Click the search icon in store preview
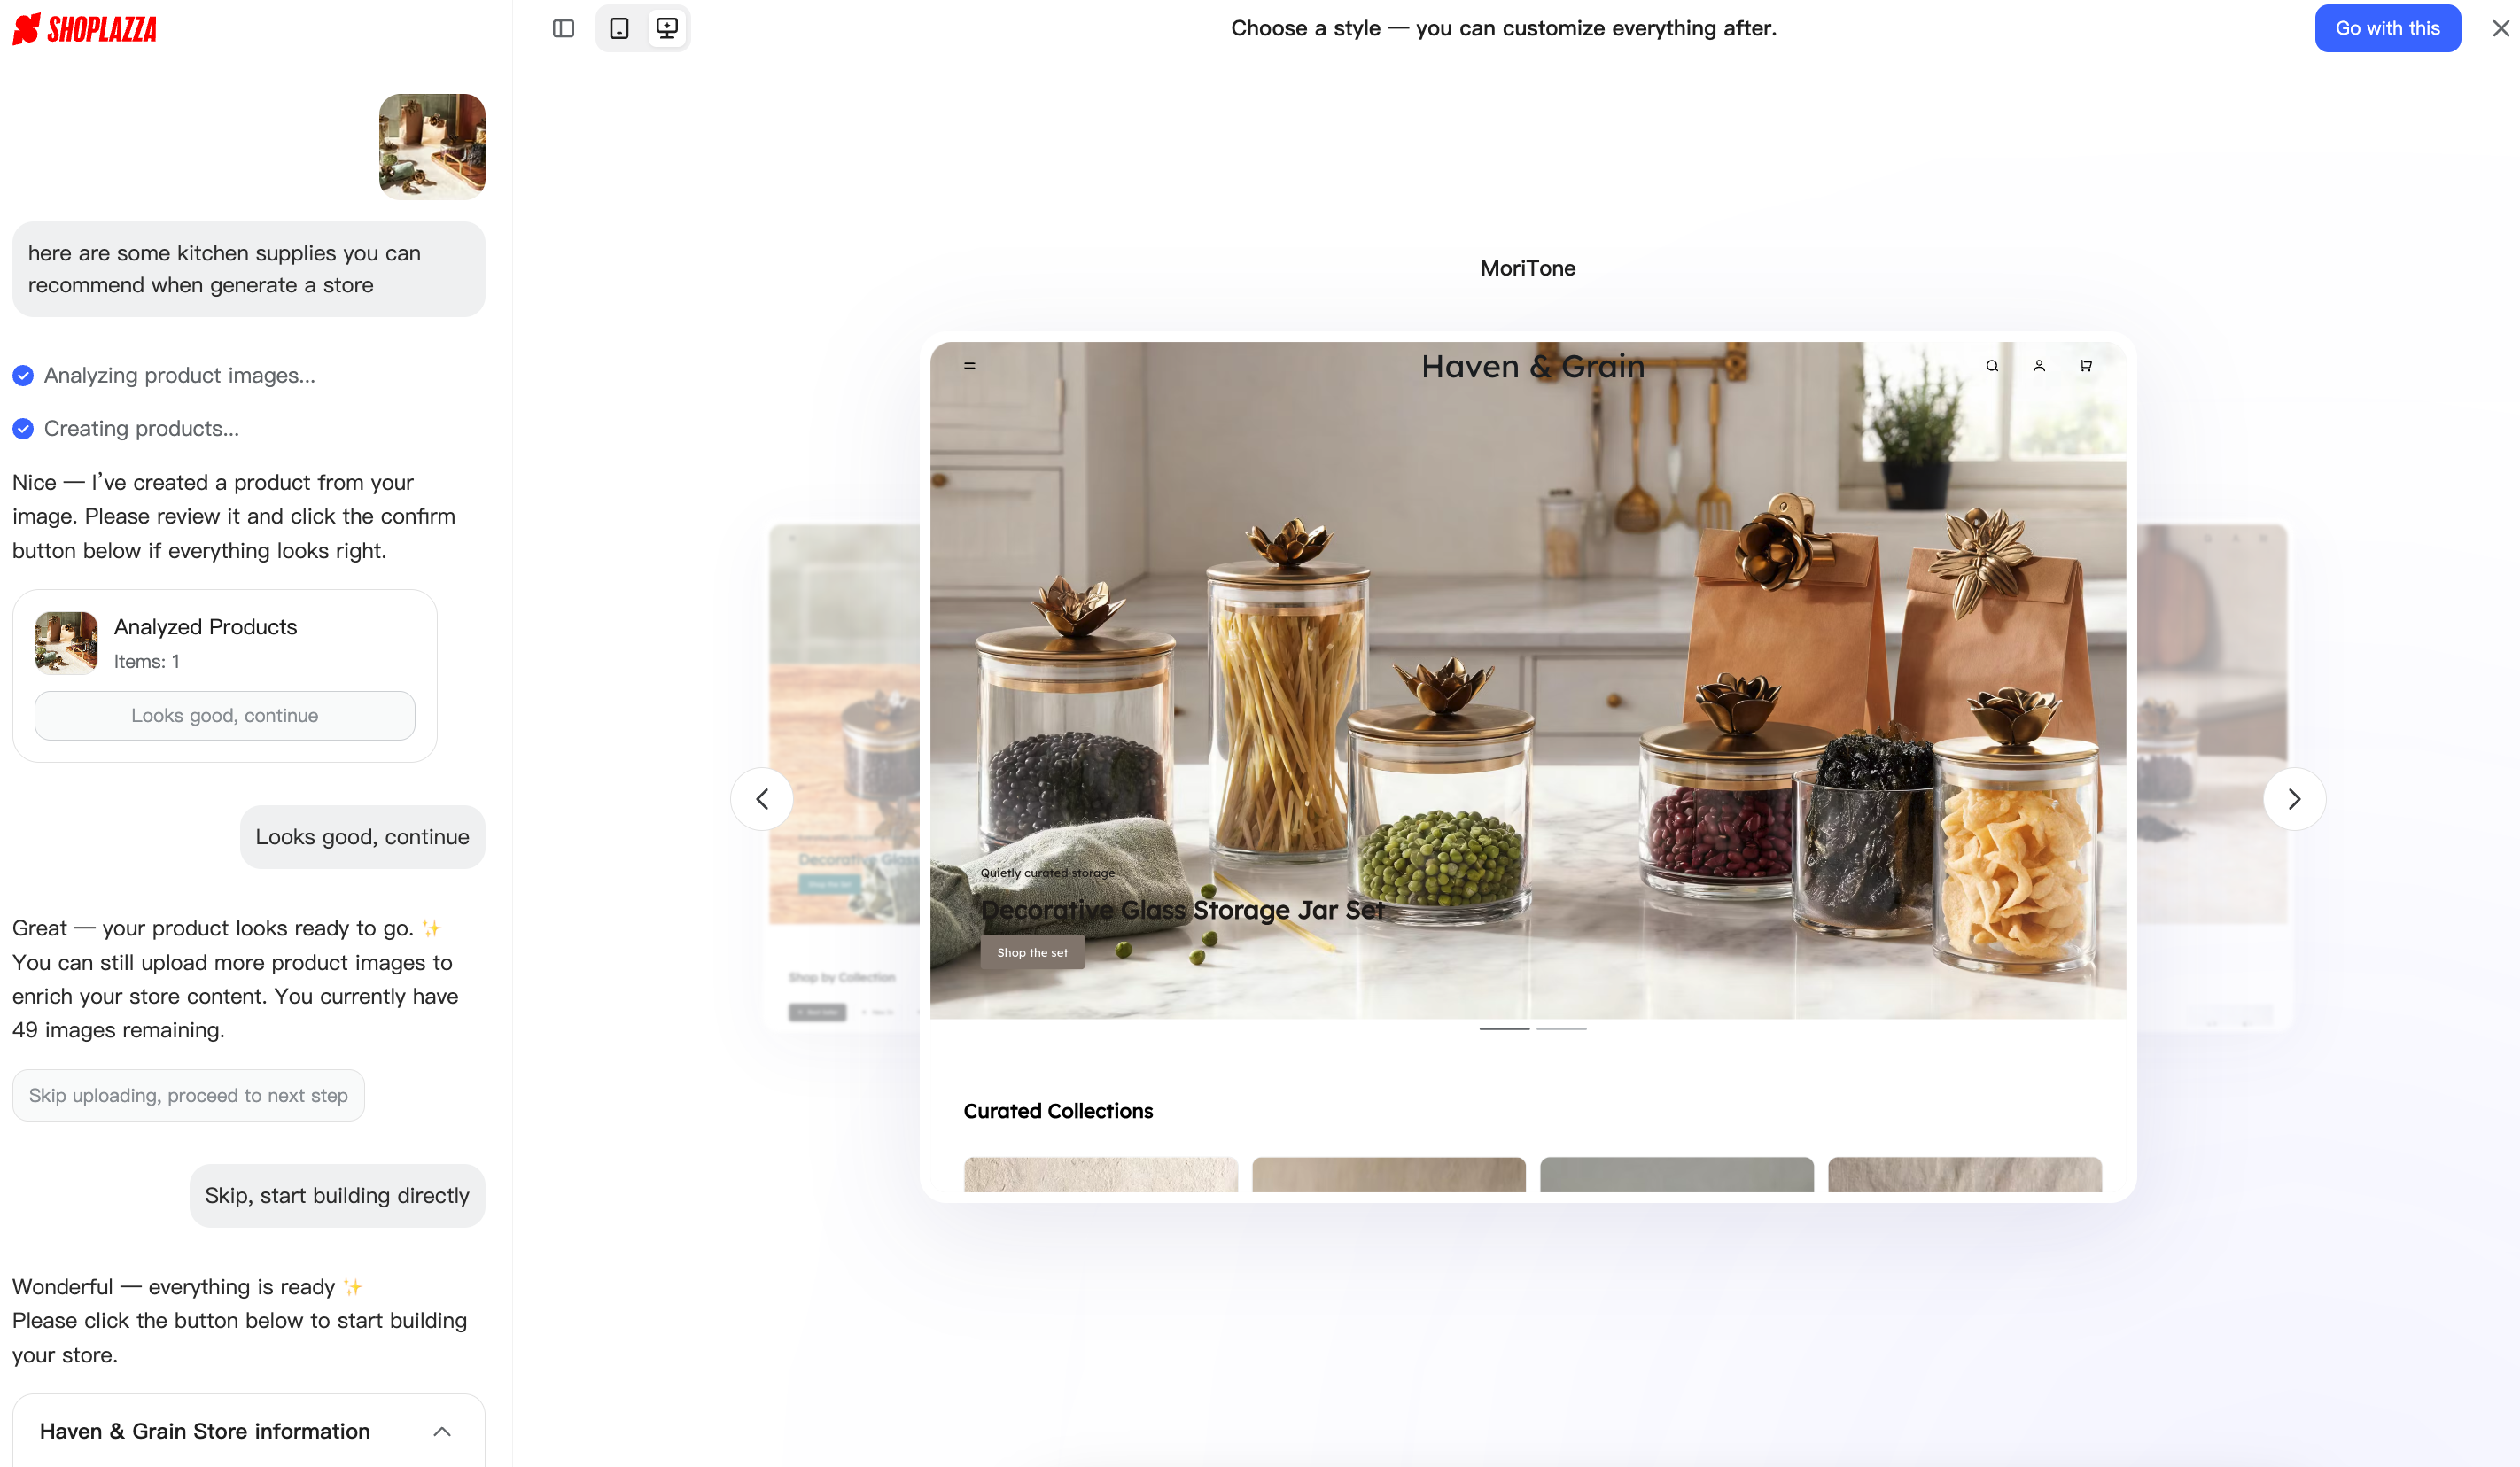This screenshot has width=2520, height=1467. [x=1991, y=366]
